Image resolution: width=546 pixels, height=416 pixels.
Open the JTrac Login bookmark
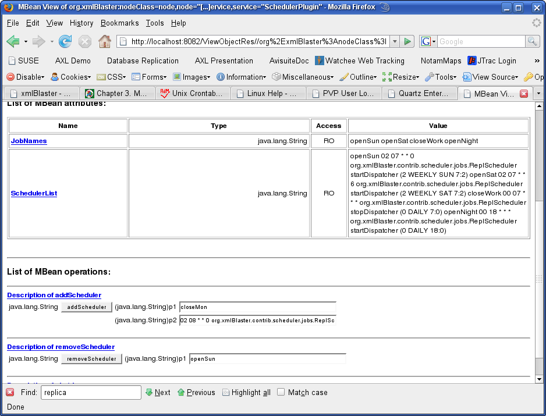pos(492,61)
